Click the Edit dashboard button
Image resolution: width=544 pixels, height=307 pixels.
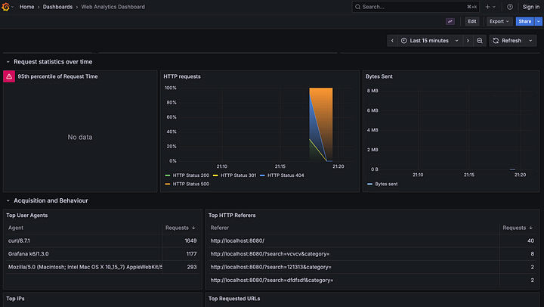click(x=471, y=21)
